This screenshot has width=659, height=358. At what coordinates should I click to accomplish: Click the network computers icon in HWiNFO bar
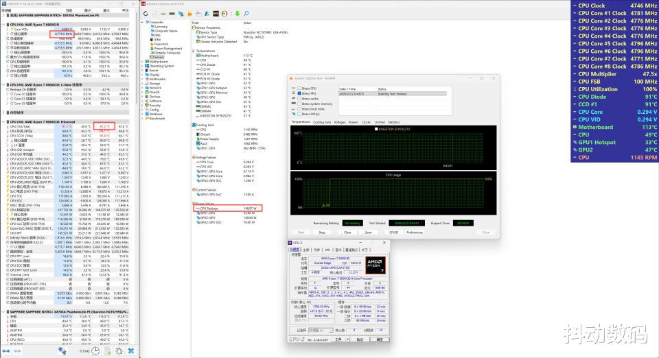point(62,350)
